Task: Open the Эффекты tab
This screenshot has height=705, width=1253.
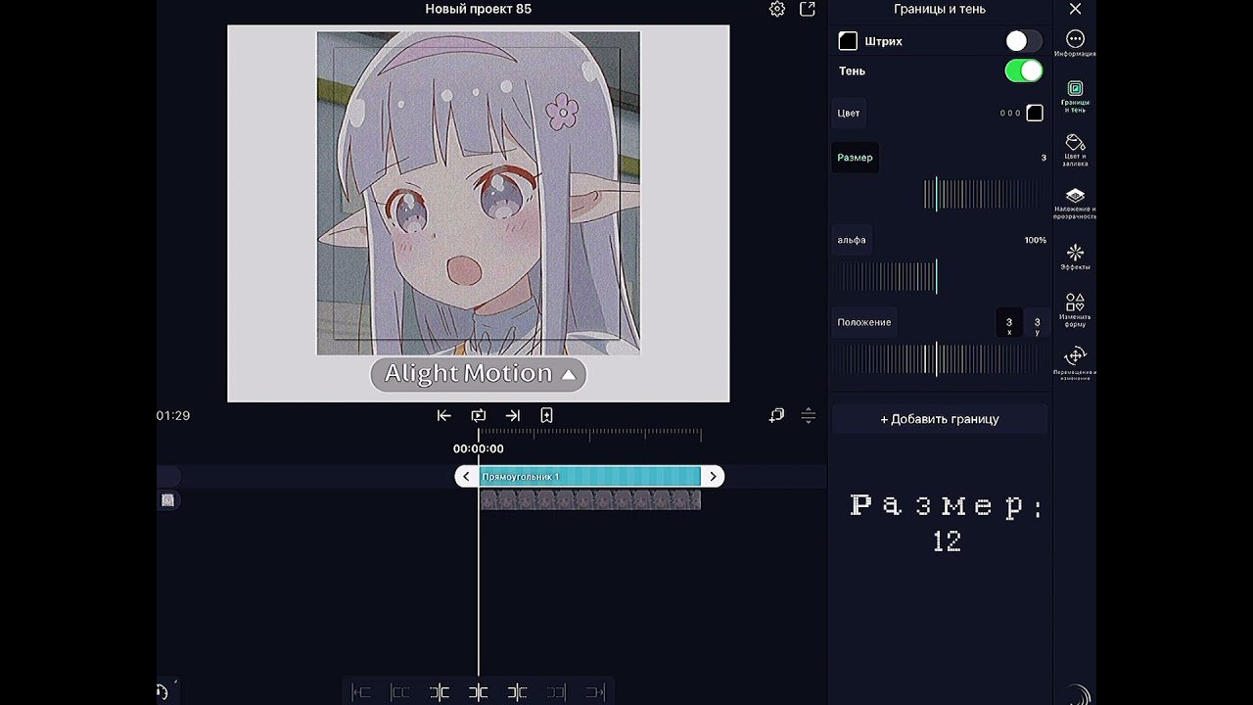Action: pos(1075,257)
